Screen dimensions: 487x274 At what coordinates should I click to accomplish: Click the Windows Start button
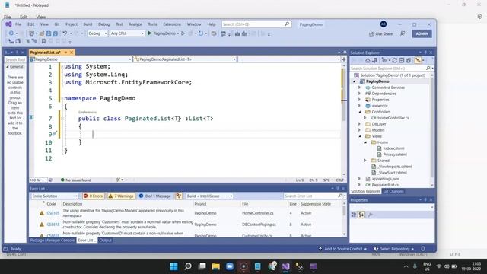pos(174,266)
